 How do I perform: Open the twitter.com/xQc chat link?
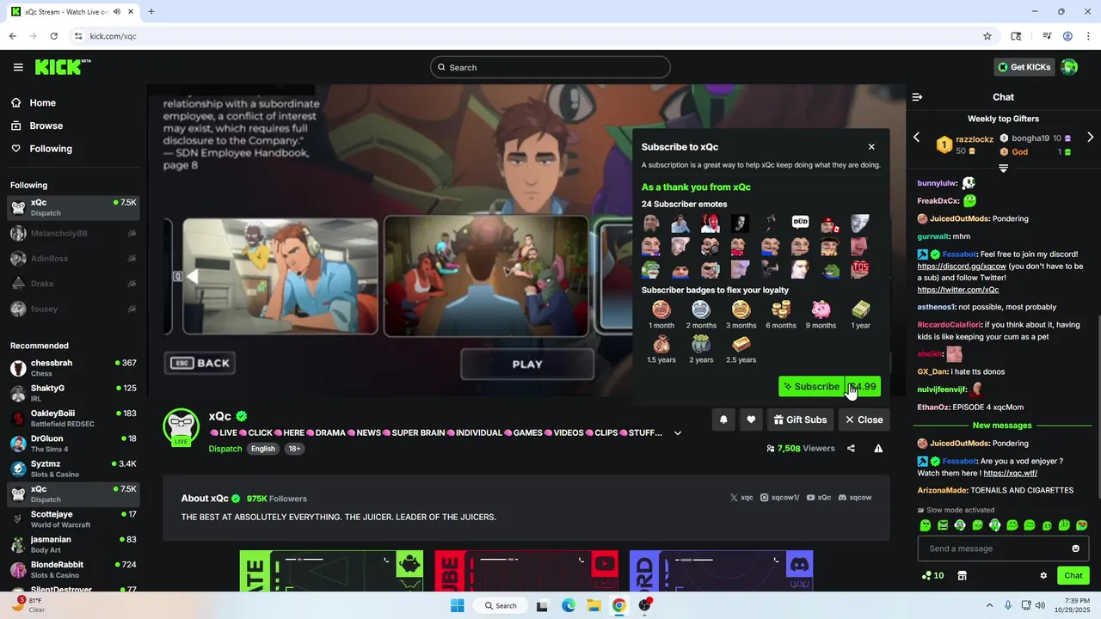[x=958, y=290]
